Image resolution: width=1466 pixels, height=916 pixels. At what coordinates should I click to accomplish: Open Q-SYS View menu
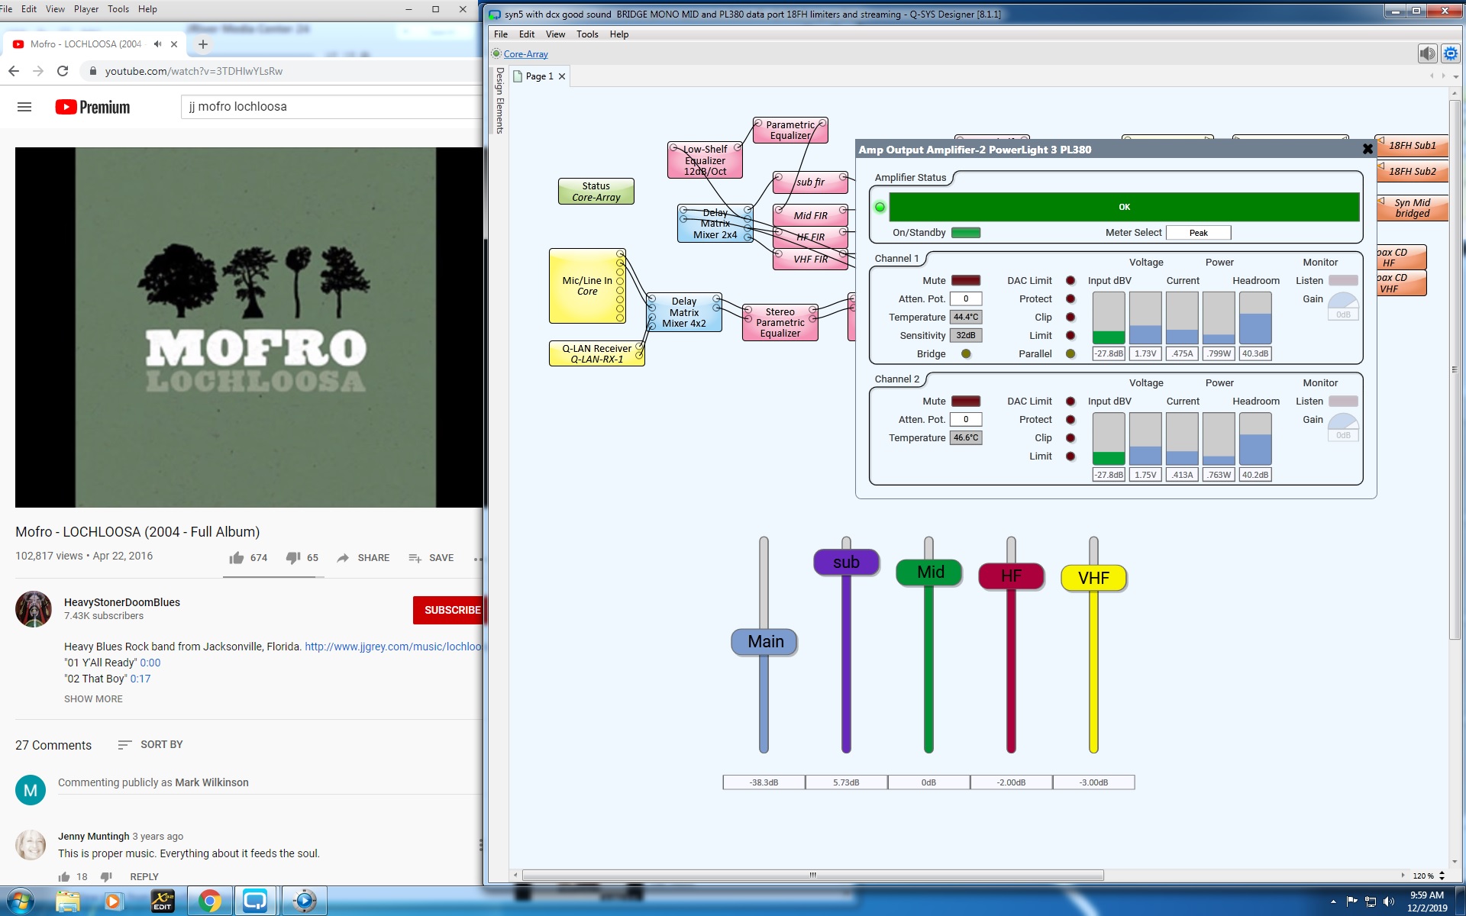pyautogui.click(x=555, y=34)
